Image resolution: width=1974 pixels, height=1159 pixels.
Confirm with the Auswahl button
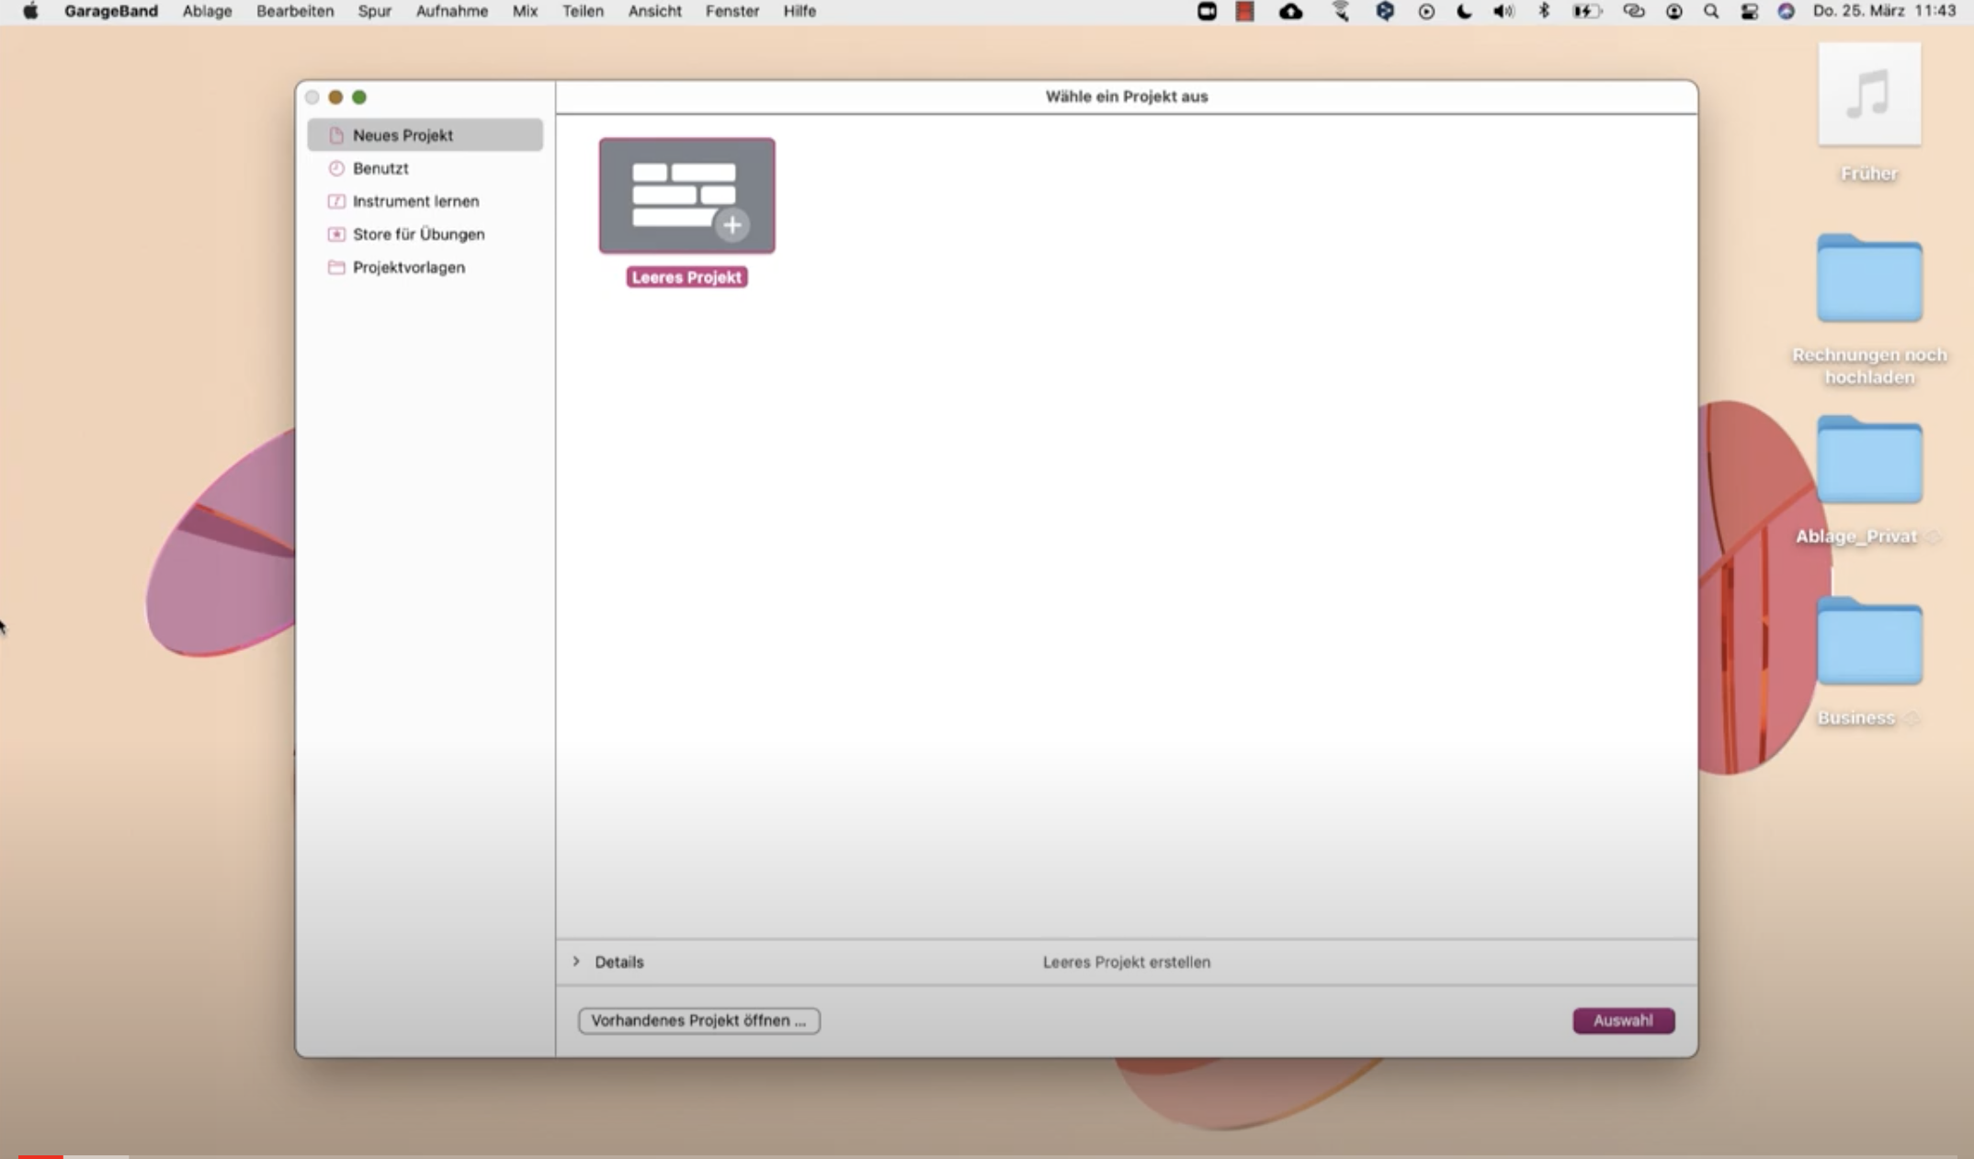1623,1020
